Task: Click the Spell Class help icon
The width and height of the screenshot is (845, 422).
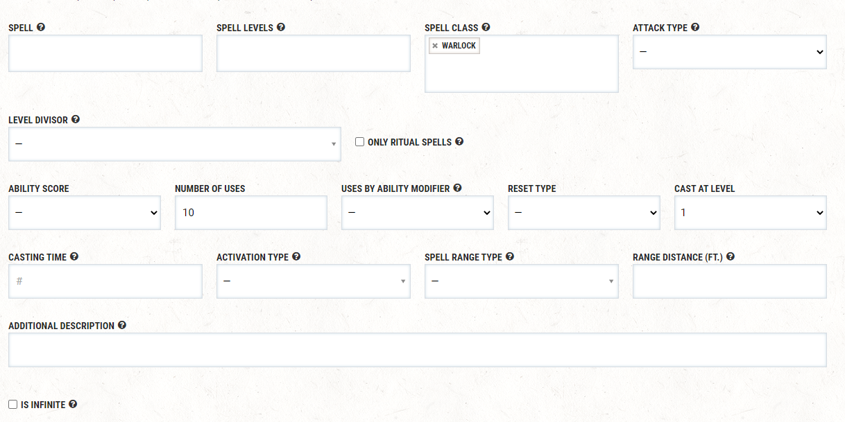Action: [x=486, y=28]
